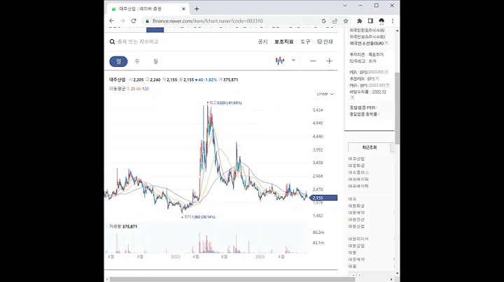The image size is (504, 282).
Task: Bookmark this page with the star
Action: (x=346, y=21)
